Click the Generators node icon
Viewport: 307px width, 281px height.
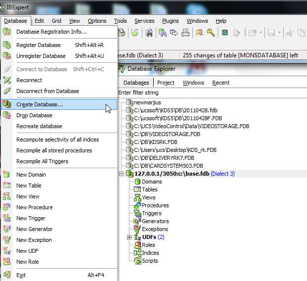[137, 221]
